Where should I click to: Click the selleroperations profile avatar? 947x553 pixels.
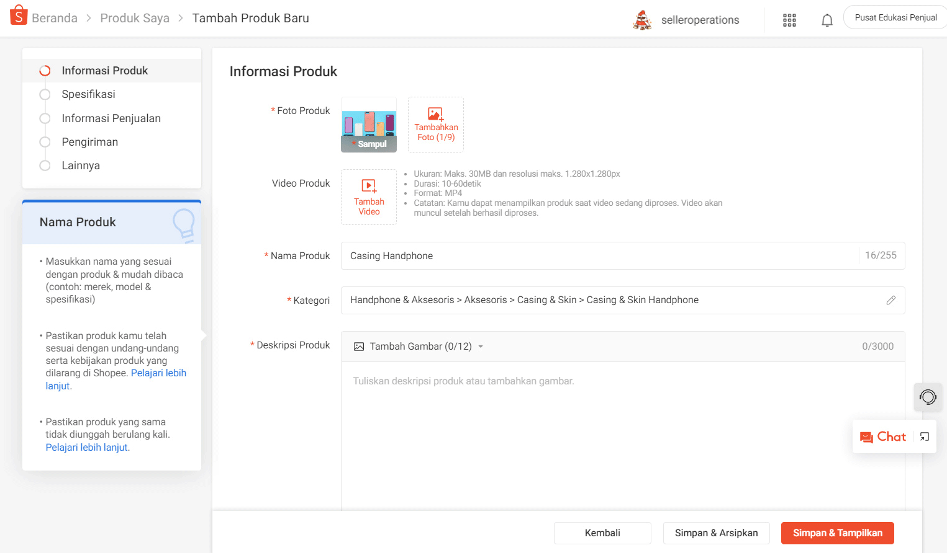(643, 19)
